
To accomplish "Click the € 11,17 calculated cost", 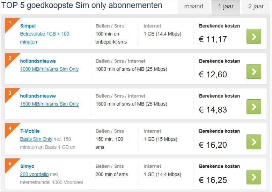I will (213, 39).
